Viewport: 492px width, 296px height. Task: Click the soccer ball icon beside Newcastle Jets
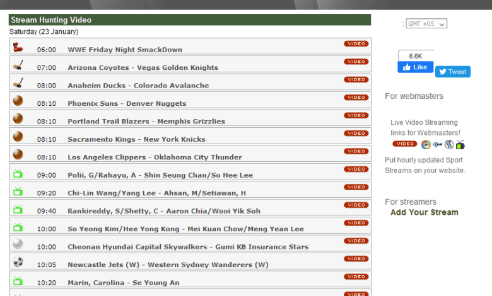coord(18,261)
